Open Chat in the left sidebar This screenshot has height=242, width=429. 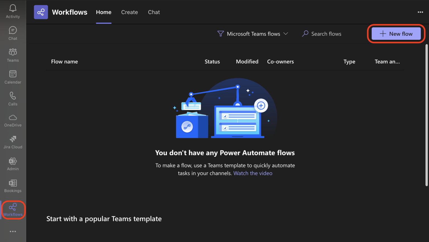pyautogui.click(x=13, y=33)
